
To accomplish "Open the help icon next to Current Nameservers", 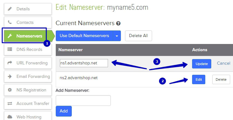I will tap(118, 24).
